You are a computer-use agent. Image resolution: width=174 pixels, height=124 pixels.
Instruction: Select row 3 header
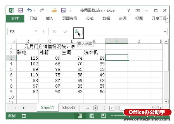pos(11,58)
